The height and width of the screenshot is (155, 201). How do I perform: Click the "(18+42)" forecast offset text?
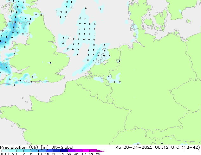pyautogui.click(x=191, y=147)
